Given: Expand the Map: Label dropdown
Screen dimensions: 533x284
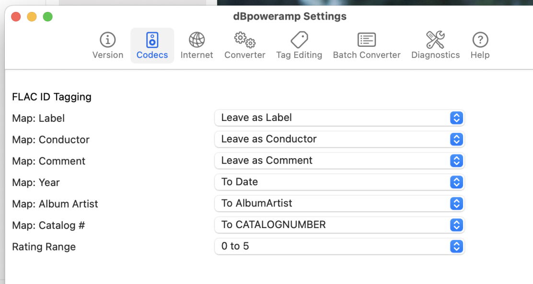Looking at the screenshot, I should pos(339,118).
